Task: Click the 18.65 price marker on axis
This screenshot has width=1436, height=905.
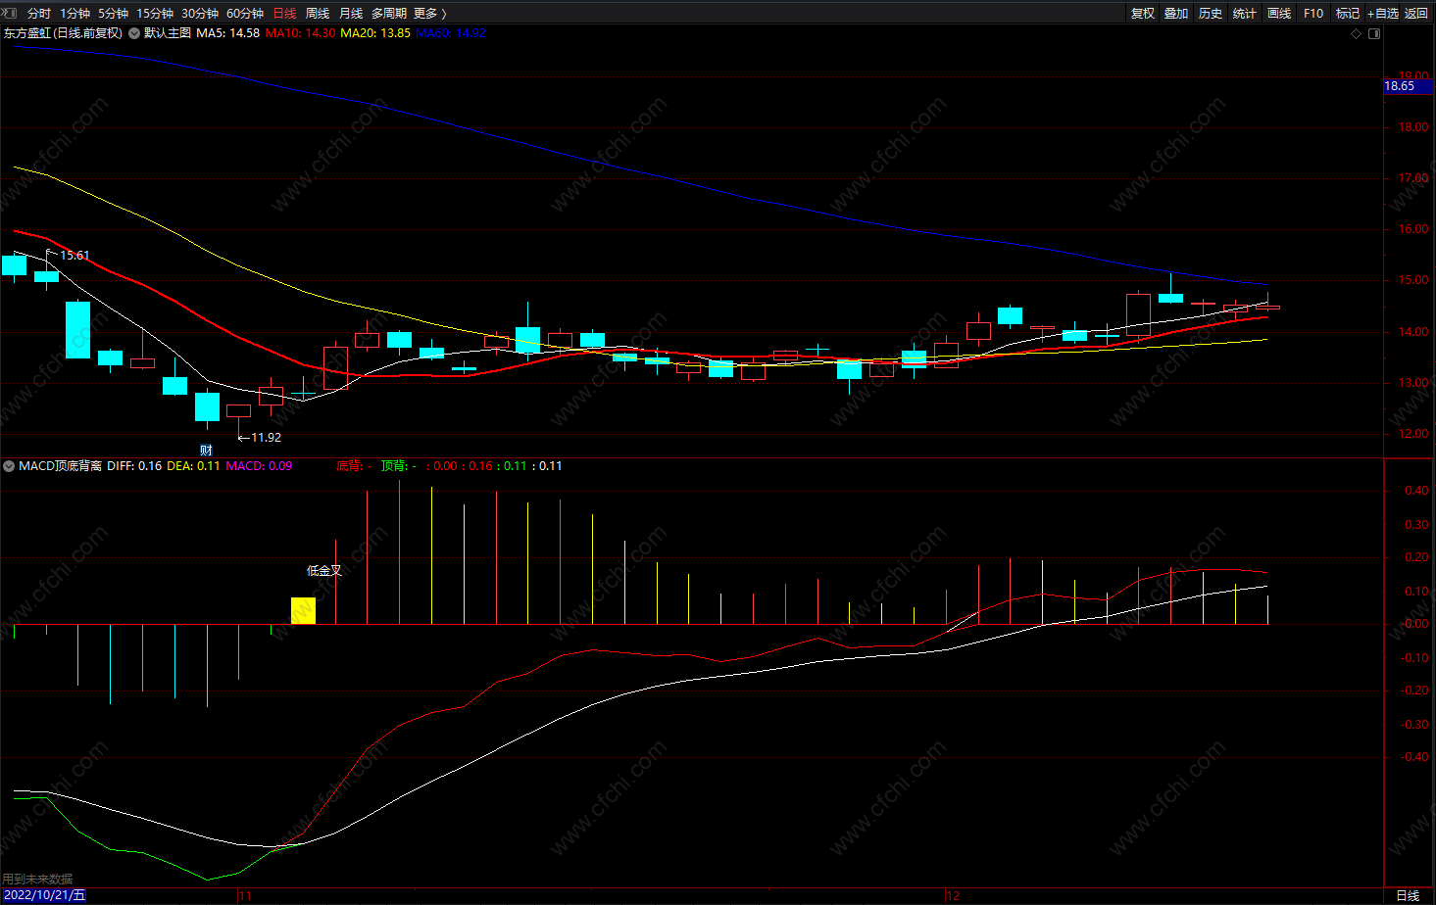Action: [1407, 86]
